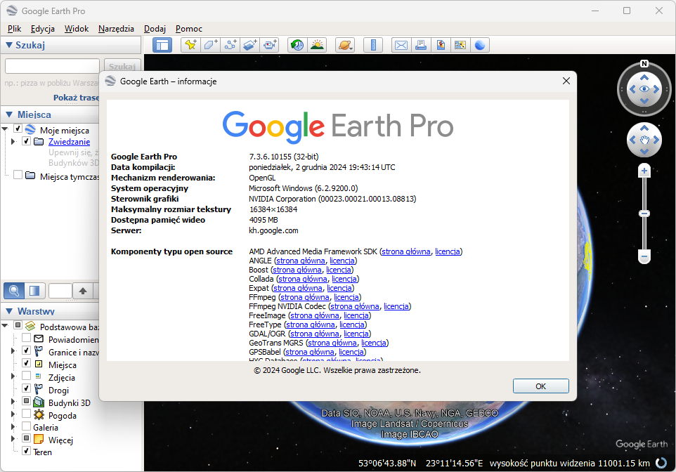Click the Szukaj search button
The height and width of the screenshot is (472, 676).
122,67
